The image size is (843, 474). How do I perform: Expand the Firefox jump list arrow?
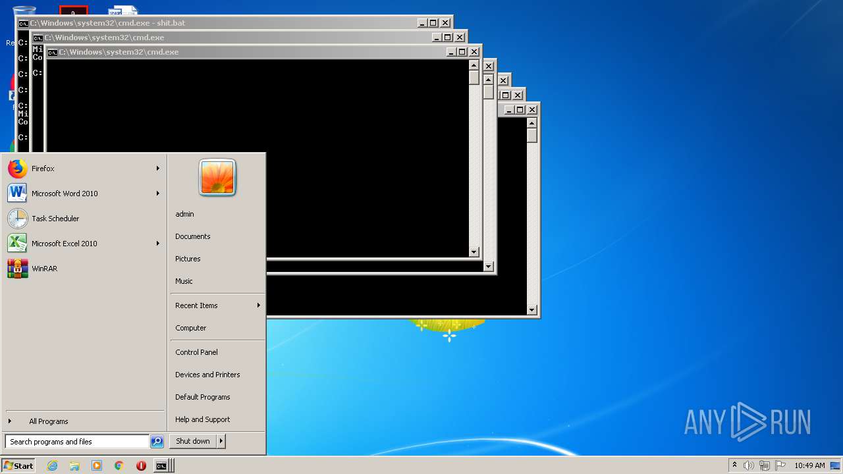click(158, 169)
